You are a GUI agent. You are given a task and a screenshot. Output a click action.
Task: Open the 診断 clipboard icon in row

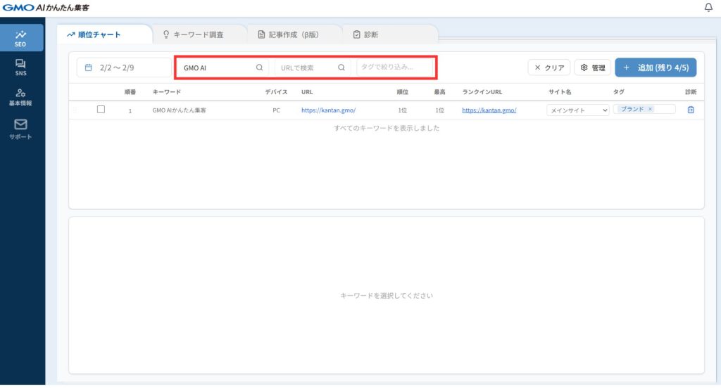point(691,110)
